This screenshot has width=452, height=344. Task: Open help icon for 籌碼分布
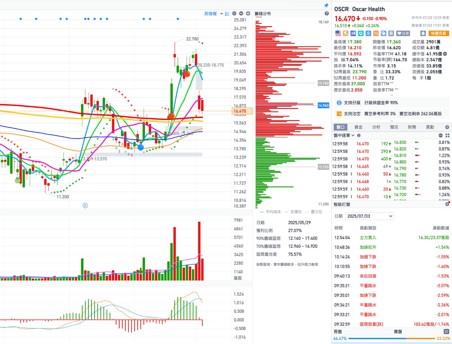click(x=327, y=14)
